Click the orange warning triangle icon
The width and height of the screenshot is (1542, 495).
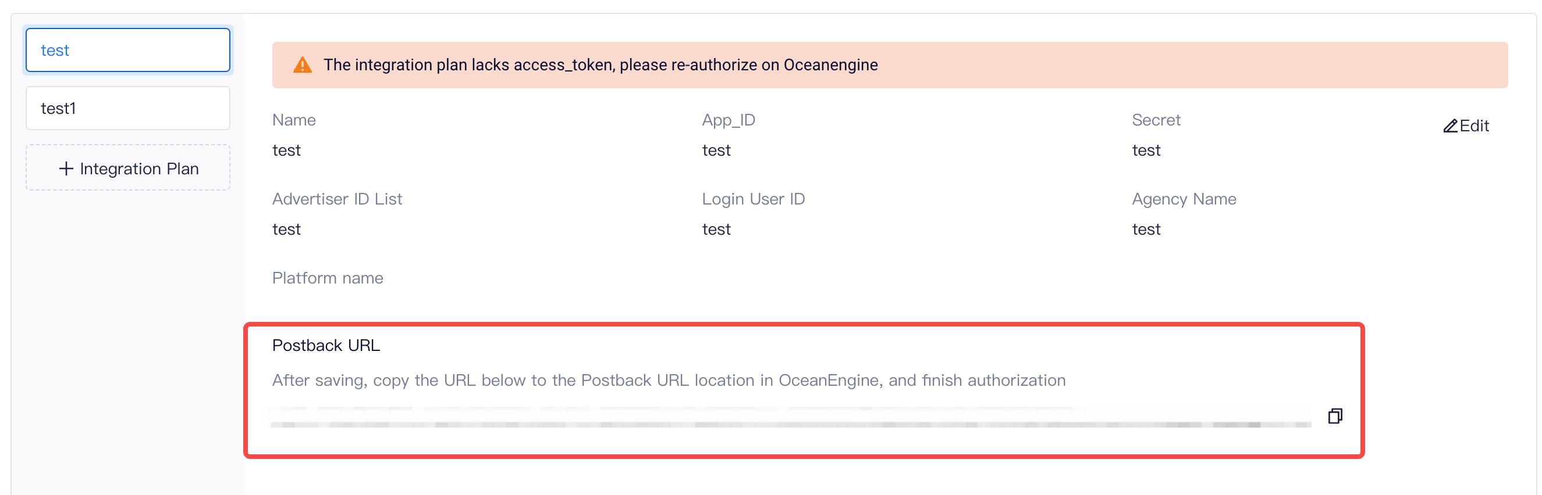[x=303, y=65]
